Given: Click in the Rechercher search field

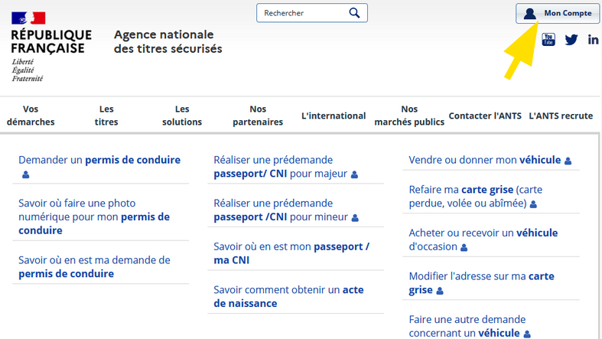Looking at the screenshot, I should point(305,13).
